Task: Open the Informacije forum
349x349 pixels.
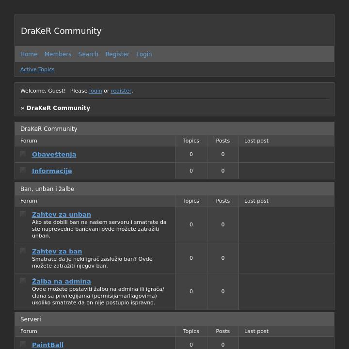Action: (x=52, y=171)
